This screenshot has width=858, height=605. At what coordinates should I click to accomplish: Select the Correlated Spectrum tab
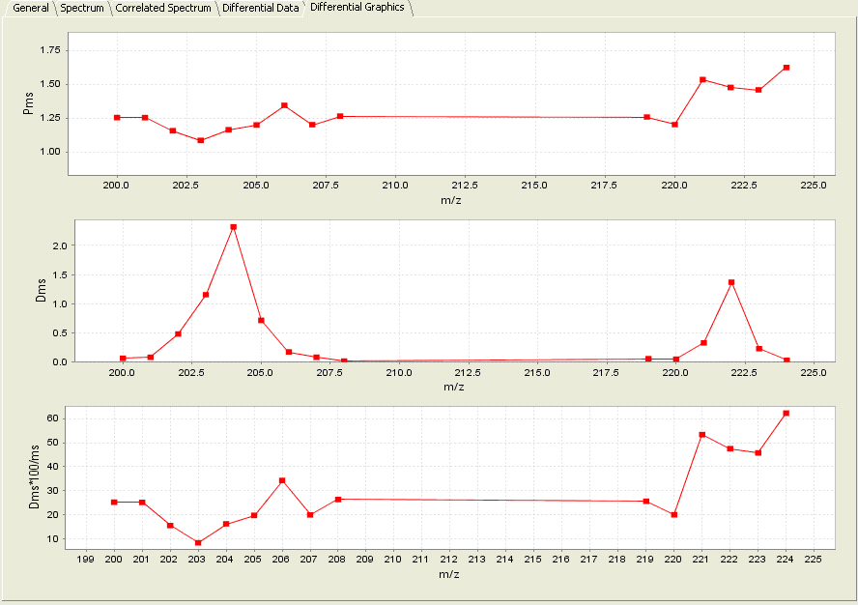(x=163, y=8)
